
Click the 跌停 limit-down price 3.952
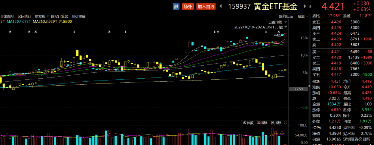[366, 110]
